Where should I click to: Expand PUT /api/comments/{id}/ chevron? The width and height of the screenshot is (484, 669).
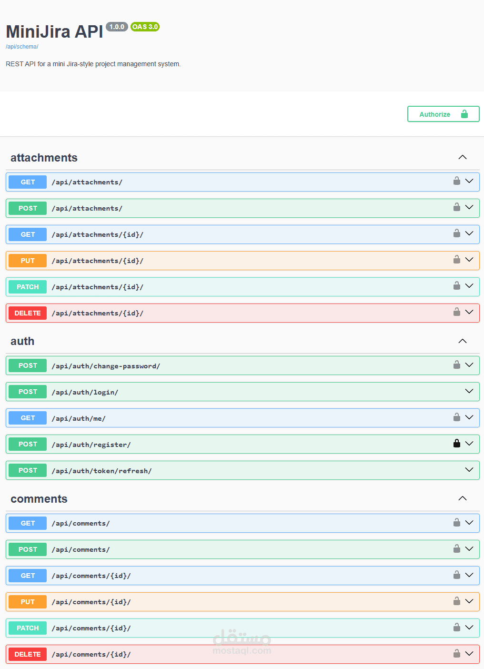(469, 601)
